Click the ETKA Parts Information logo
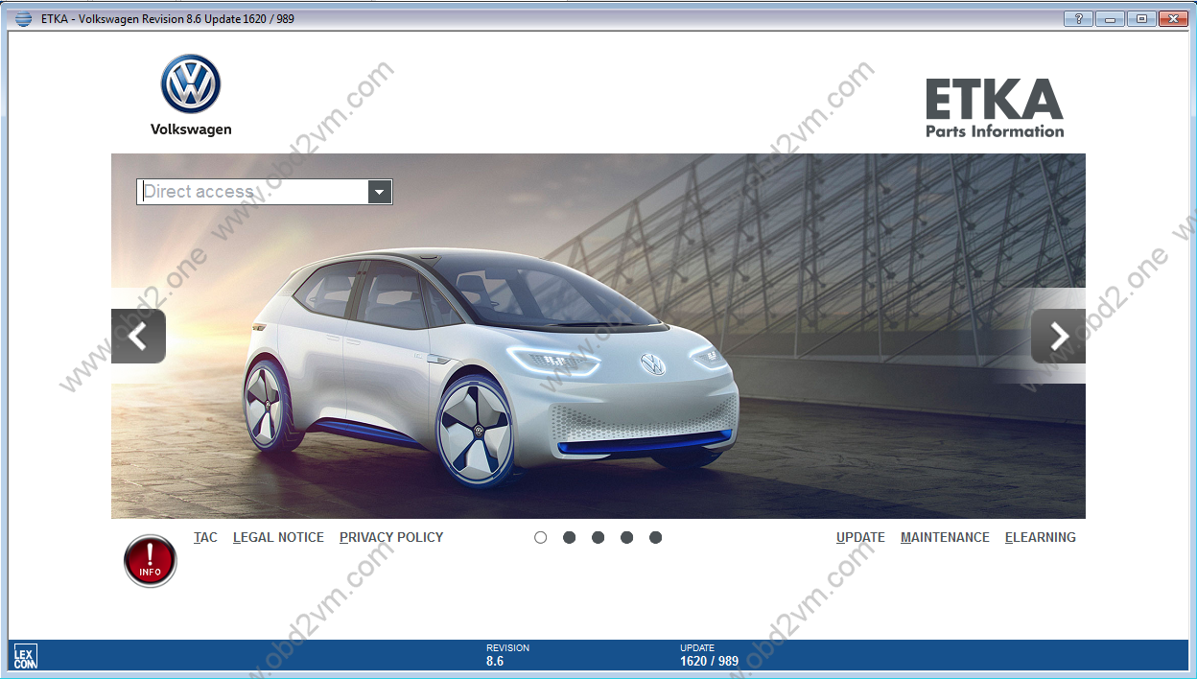This screenshot has width=1197, height=679. coord(994,108)
